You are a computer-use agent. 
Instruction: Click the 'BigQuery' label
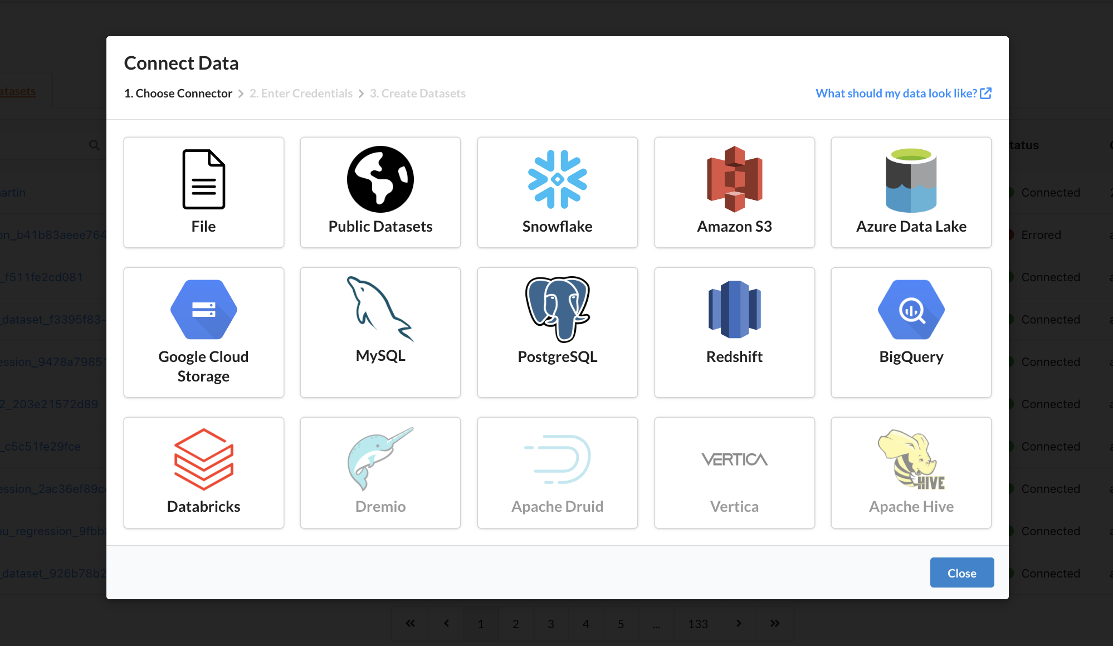click(911, 356)
